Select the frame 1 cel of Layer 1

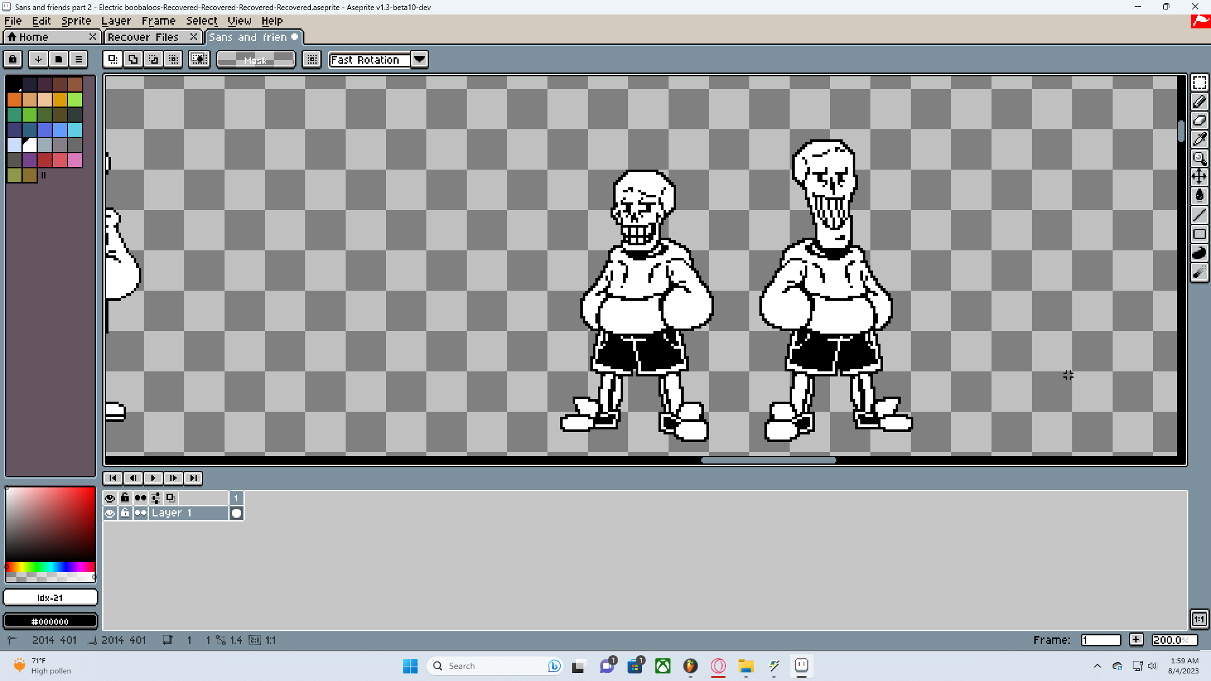[x=237, y=513]
